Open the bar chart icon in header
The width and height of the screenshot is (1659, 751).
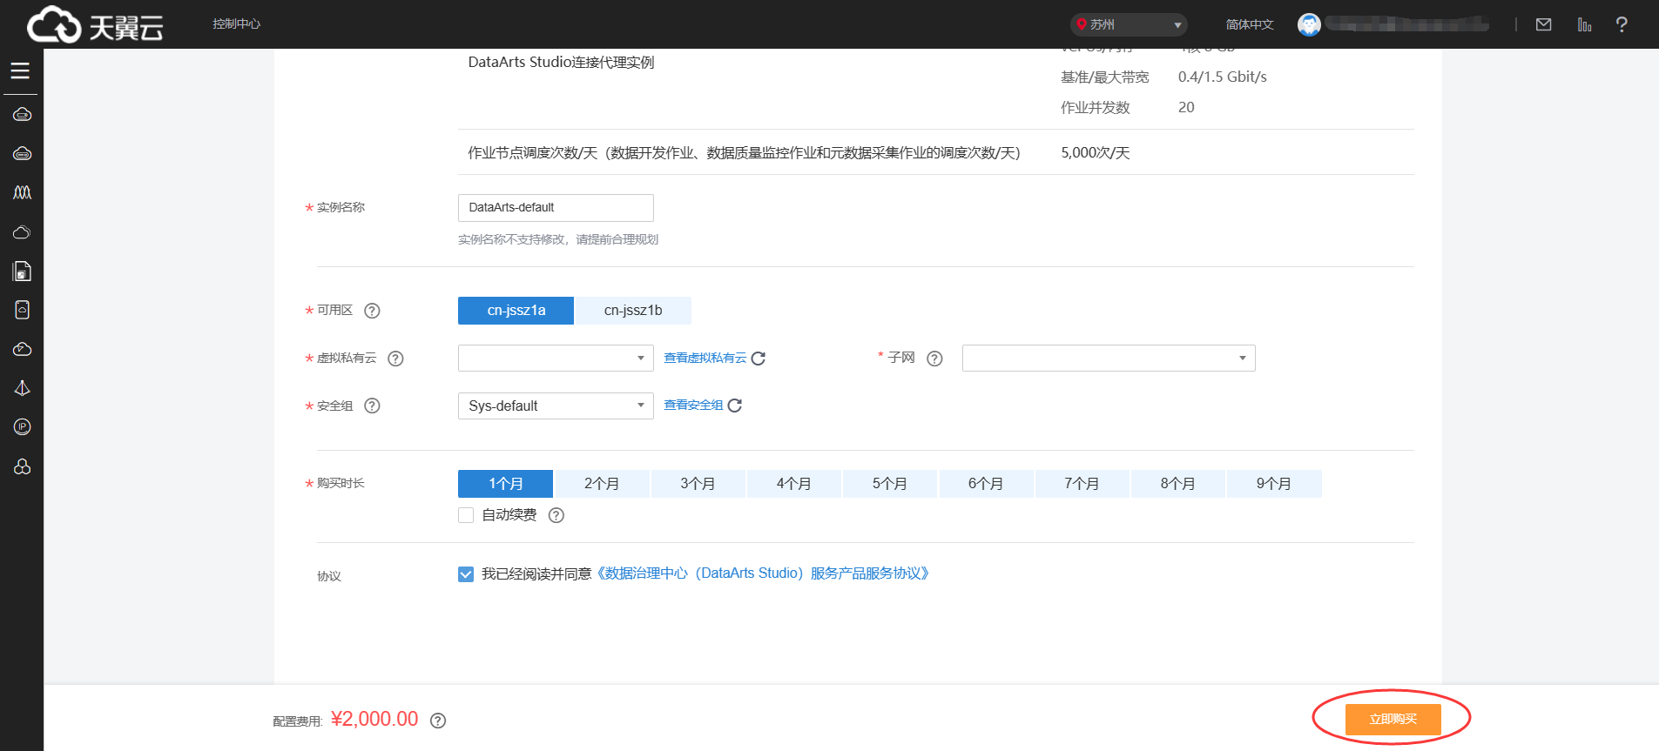tap(1584, 24)
